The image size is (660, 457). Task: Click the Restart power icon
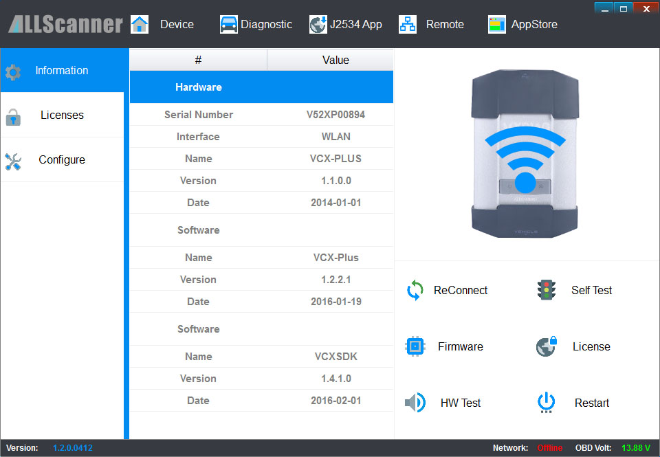pos(547,403)
